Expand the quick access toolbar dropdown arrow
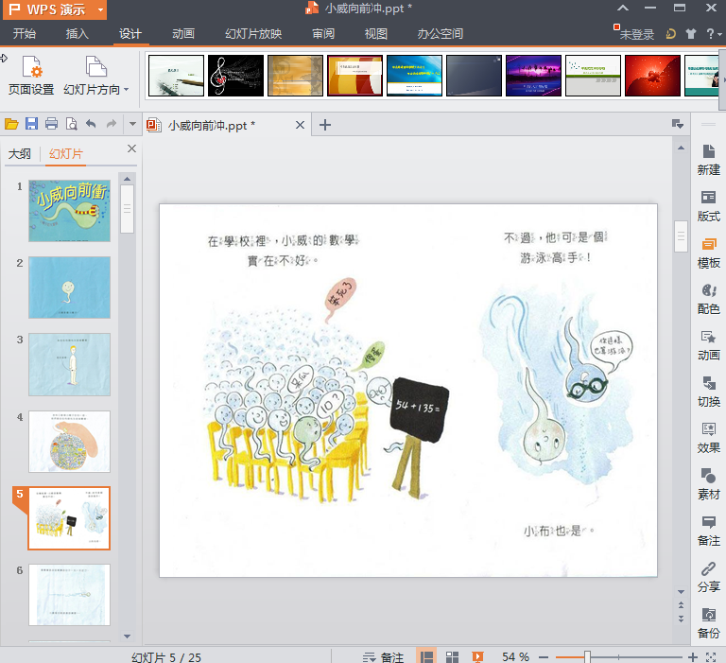Viewport: 726px width, 663px height. pos(133,124)
